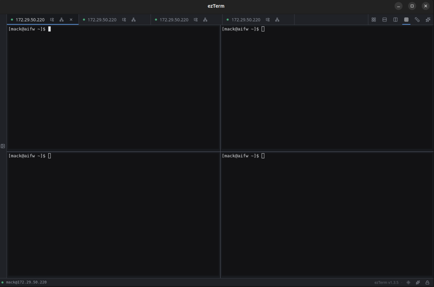Open the AI sparkle assistant in top toolbar
The height and width of the screenshot is (287, 434).
(x=428, y=20)
